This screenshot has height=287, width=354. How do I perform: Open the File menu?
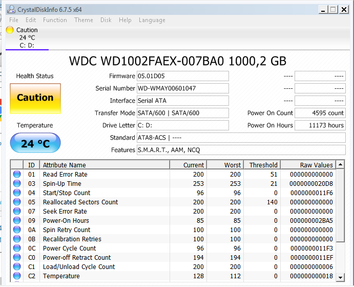pyautogui.click(x=14, y=20)
